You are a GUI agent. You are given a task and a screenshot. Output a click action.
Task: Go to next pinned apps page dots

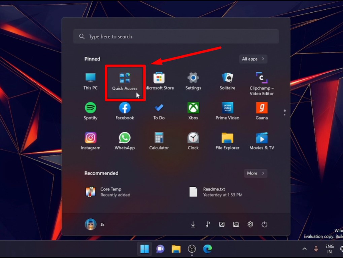tap(284, 113)
